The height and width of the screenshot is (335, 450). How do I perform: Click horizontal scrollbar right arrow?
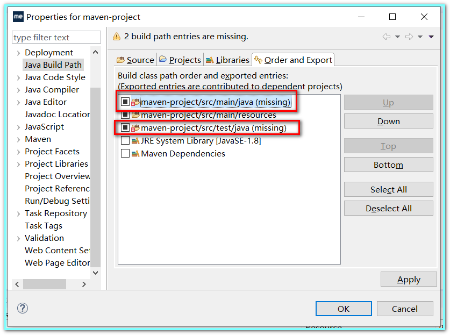pyautogui.click(x=84, y=284)
